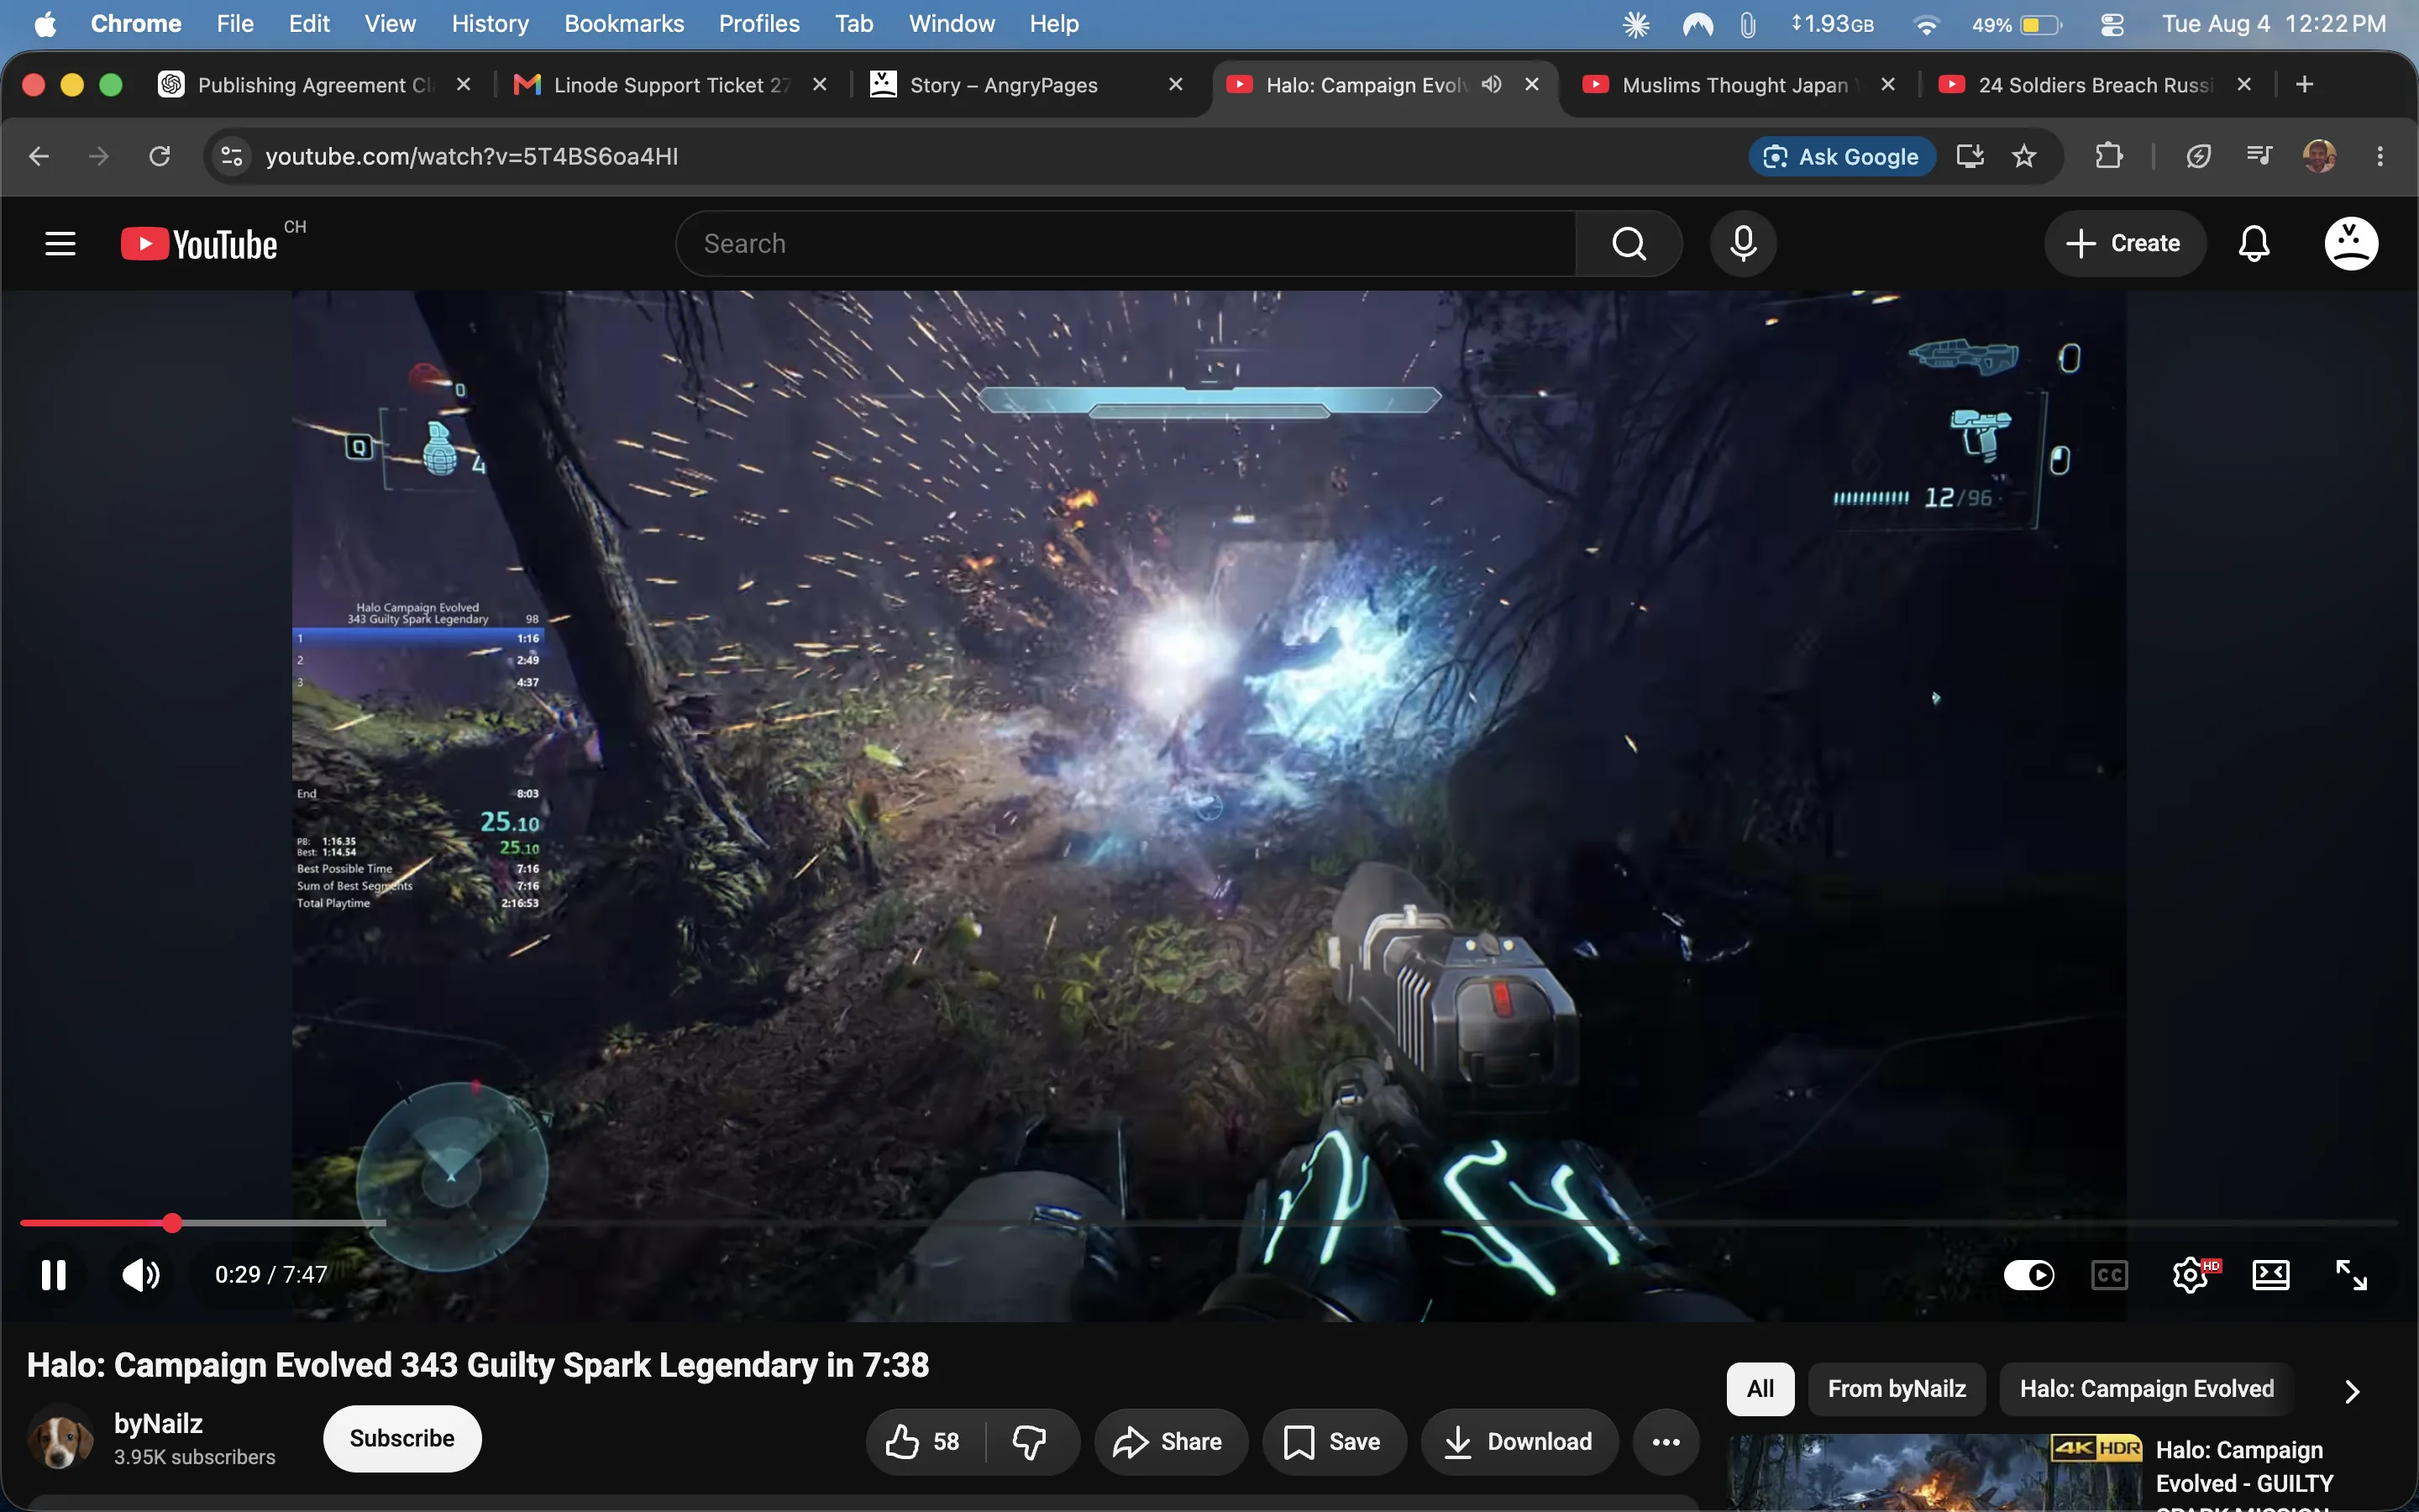Open YouTube notifications bell
Screen dimensions: 2419x1512
point(2253,243)
